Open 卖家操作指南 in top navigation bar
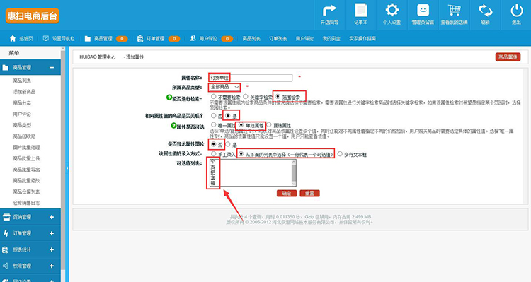This screenshot has height=282, width=531. 362,39
